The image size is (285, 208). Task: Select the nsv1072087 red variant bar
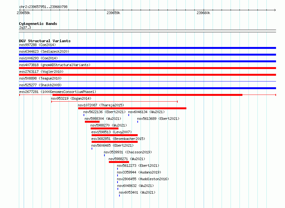(132, 108)
